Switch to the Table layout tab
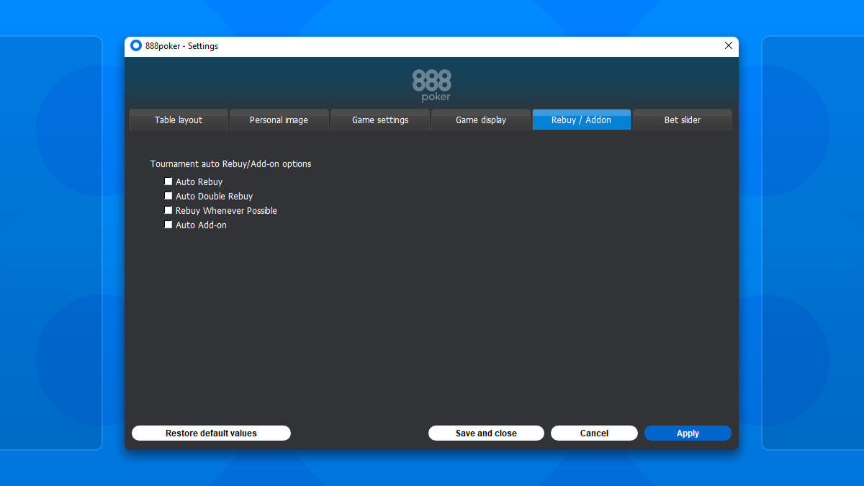This screenshot has height=486, width=864. [x=178, y=120]
